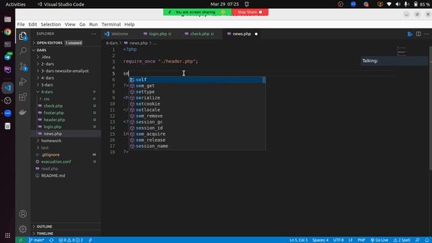Open Telegram from the Ubuntu dock

(x=7, y=57)
